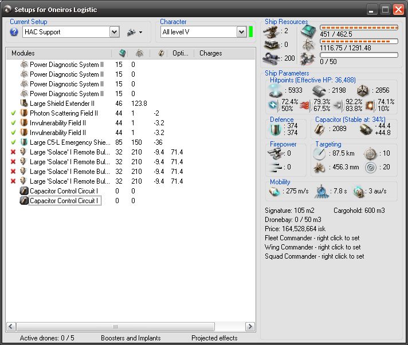Click the capacitor recharge battery icon

(x=366, y=129)
